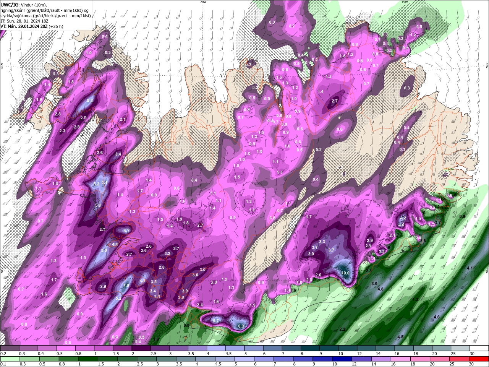This screenshot has width=489, height=367.
Task: Click the '3.2' value on the map
Action: [x=167, y=253]
